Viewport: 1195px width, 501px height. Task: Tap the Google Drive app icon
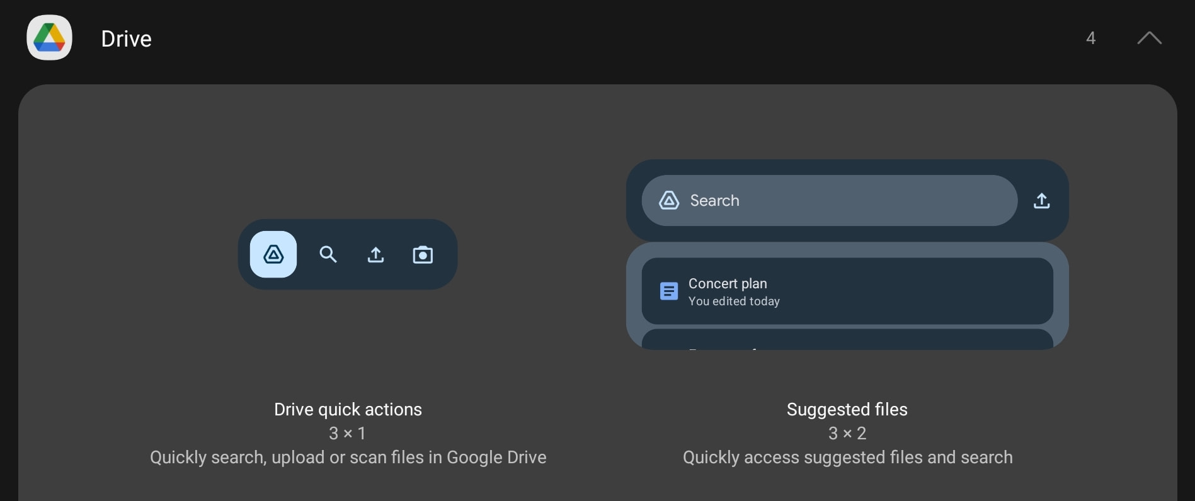[x=49, y=38]
